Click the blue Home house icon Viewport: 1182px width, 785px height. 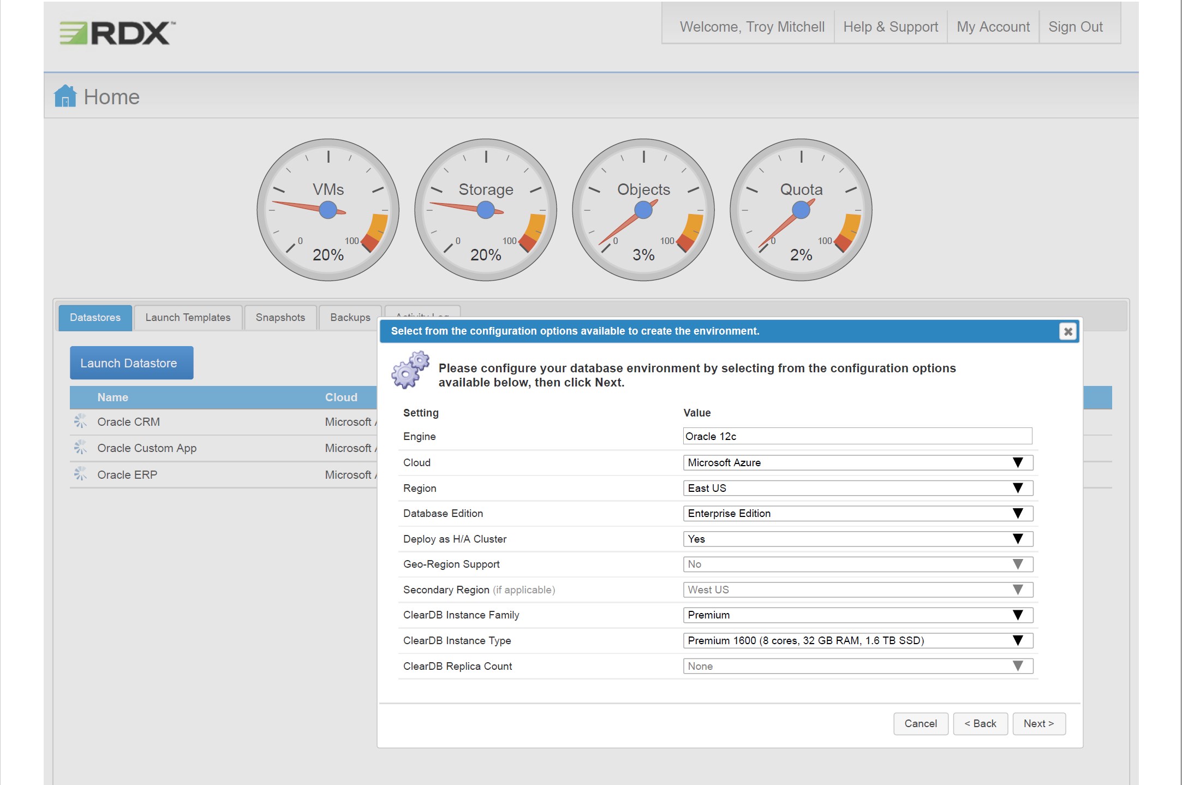[x=65, y=96]
